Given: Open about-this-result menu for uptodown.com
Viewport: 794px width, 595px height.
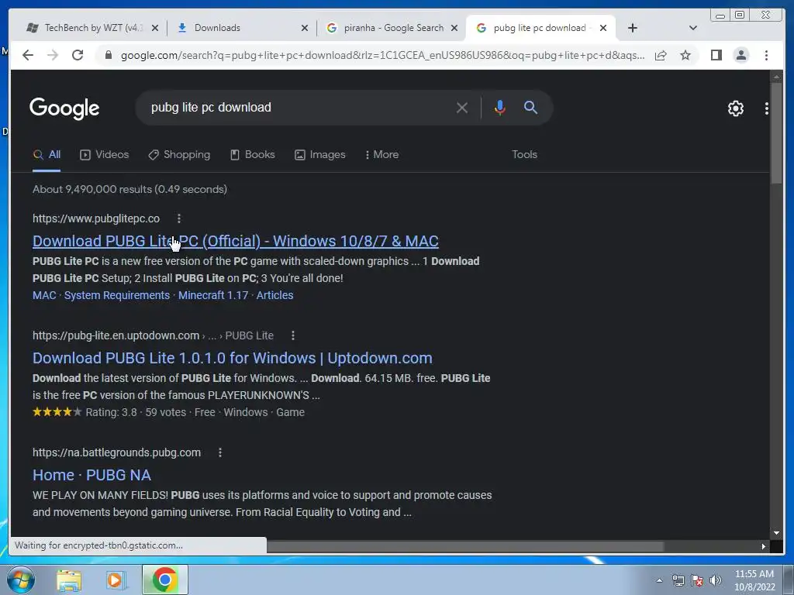Looking at the screenshot, I should [x=292, y=335].
